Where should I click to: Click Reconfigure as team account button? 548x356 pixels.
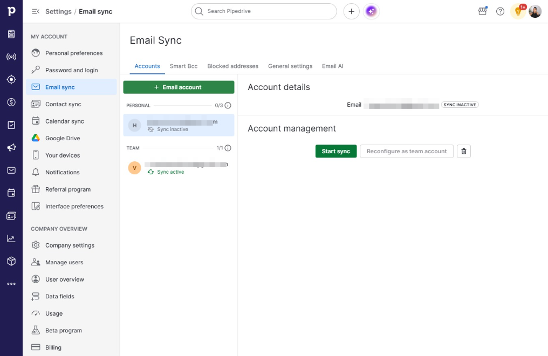point(407,151)
